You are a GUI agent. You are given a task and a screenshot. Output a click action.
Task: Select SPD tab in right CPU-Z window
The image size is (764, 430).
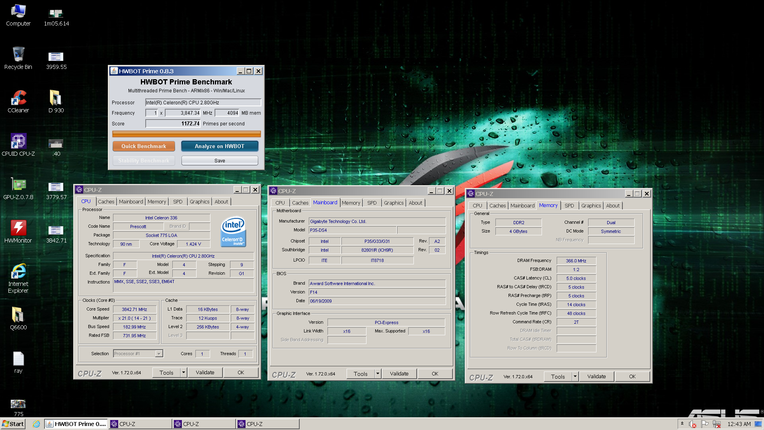(569, 206)
